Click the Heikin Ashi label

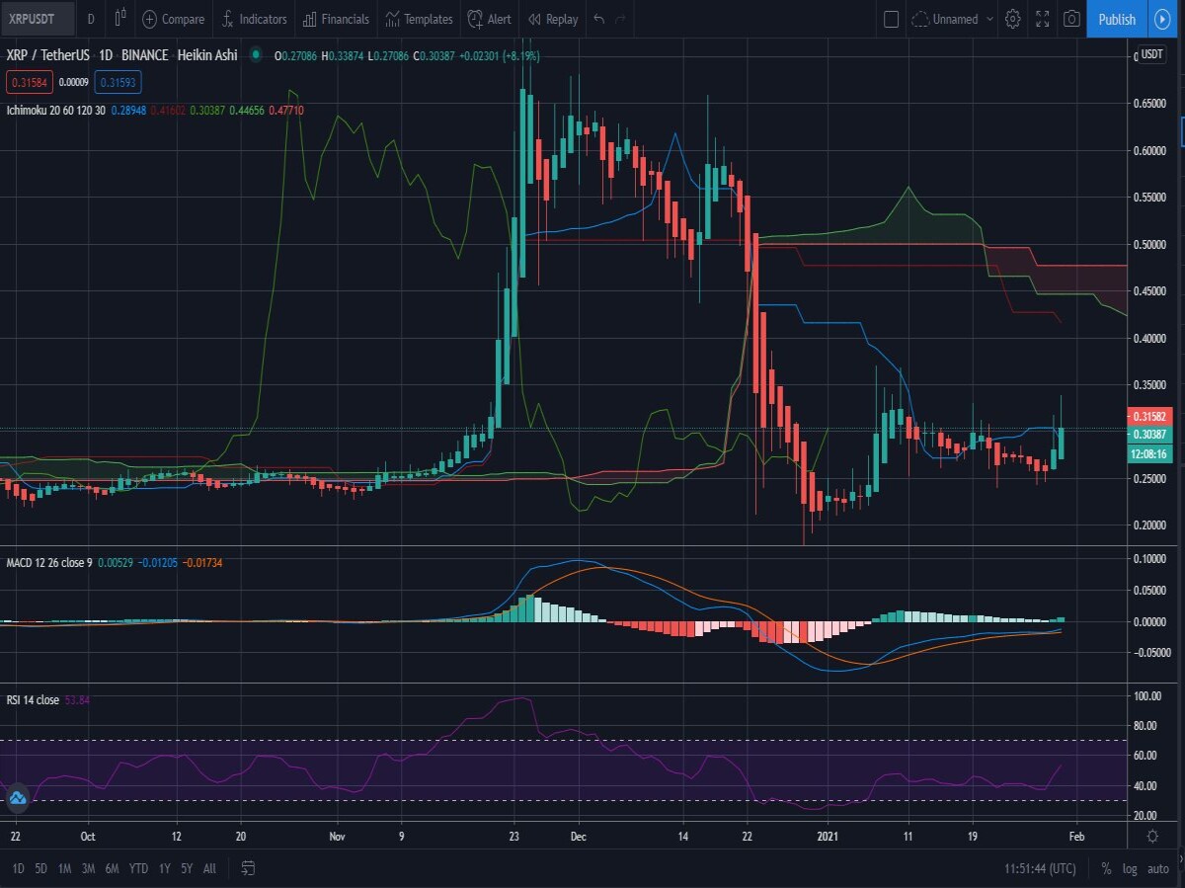click(207, 55)
